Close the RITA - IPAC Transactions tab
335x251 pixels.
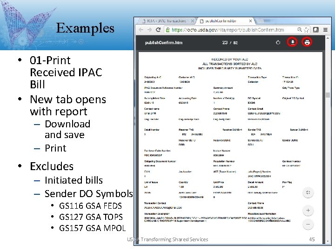click(x=192, y=21)
